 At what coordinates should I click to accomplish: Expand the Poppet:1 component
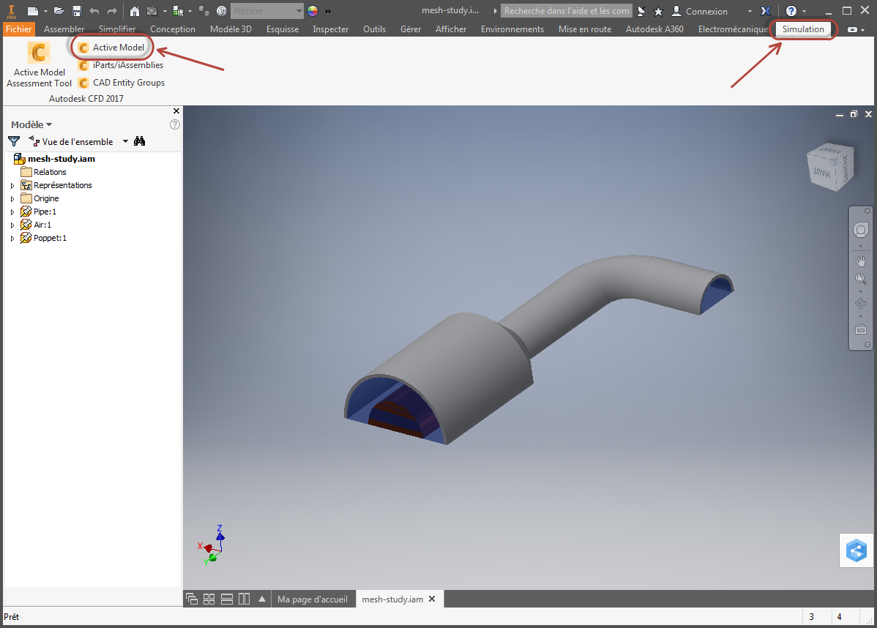click(x=12, y=238)
